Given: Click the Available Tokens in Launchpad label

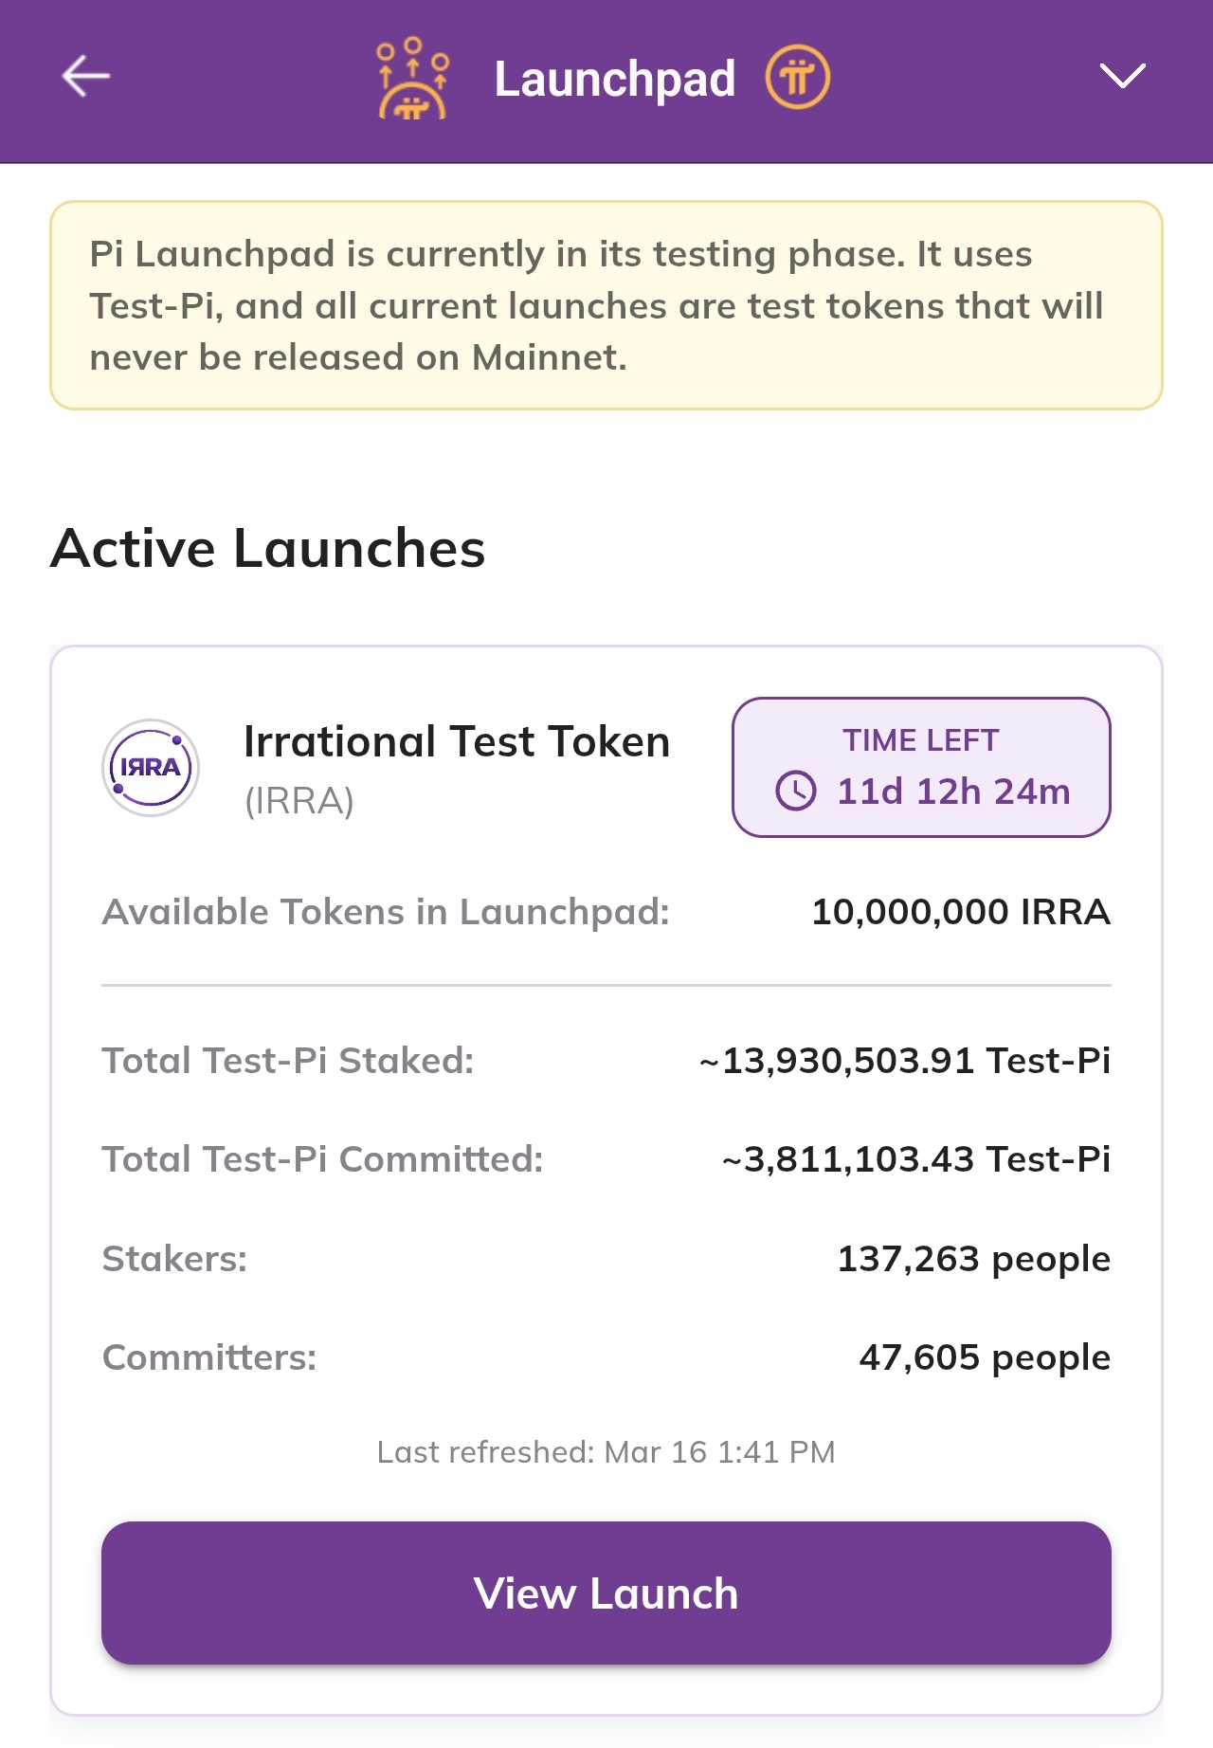Looking at the screenshot, I should 386,912.
